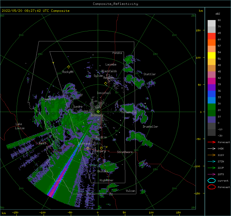This screenshot has width=231, height=216.
Task: Click the Limestone label on the map
Action: click(49, 99)
